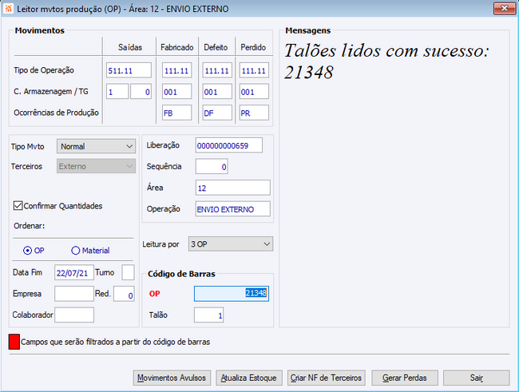519x392 pixels.
Task: Click the Mensagens panel title
Action: point(308,30)
